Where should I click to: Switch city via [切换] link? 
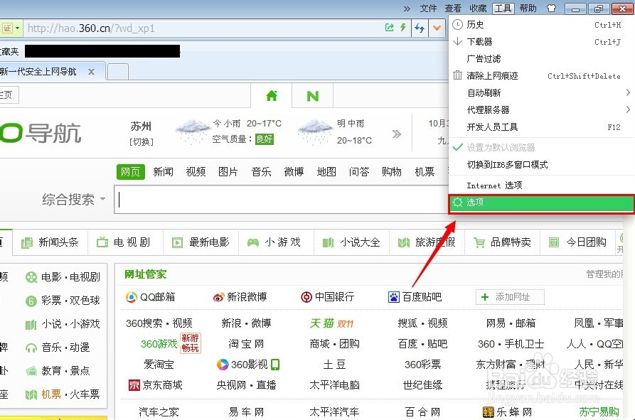[x=141, y=142]
